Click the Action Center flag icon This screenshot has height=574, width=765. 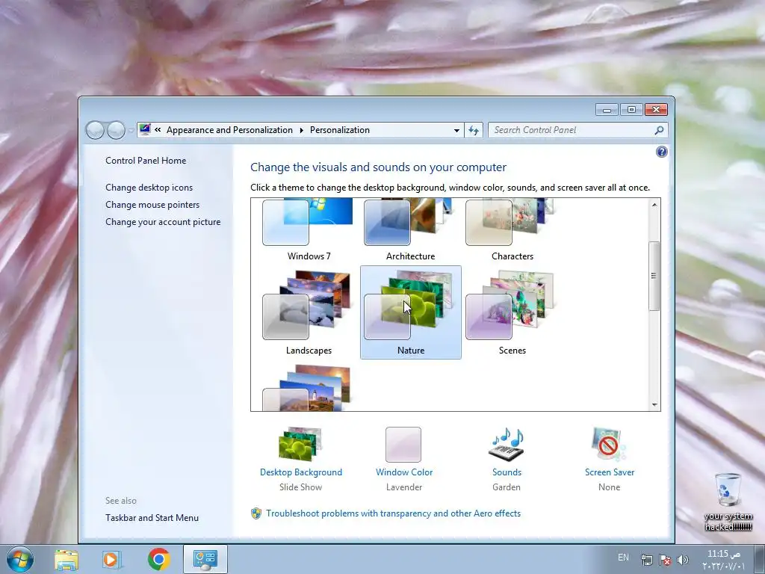664,560
